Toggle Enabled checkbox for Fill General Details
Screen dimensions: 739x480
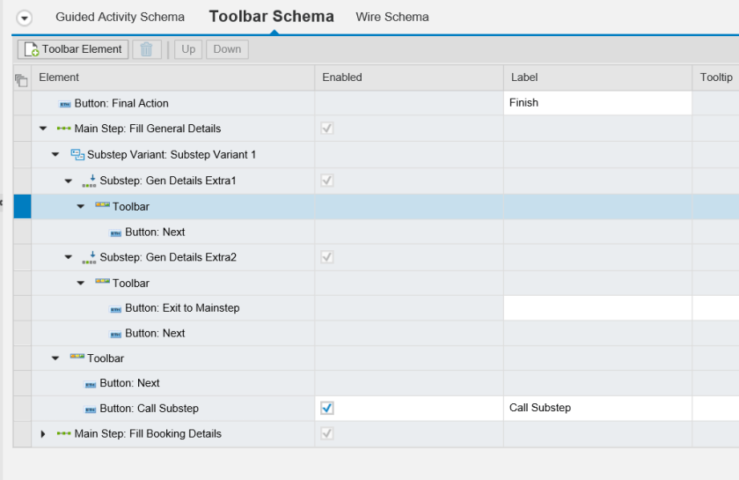[x=327, y=129]
